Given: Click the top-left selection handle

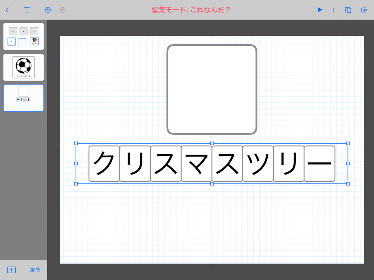Looking at the screenshot, I should [76, 143].
